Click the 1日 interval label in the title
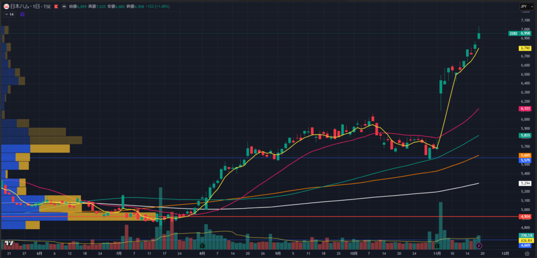Screen dimensions: 537x258 37,6
